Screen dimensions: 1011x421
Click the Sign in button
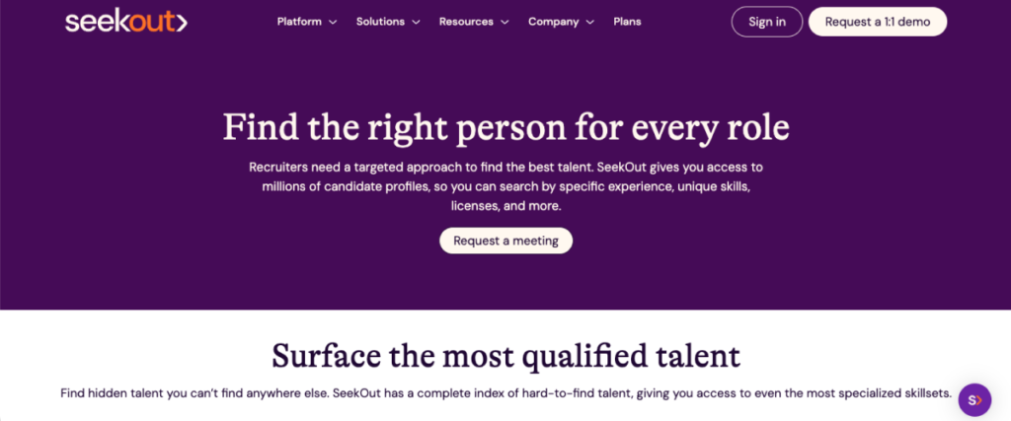[x=767, y=22]
